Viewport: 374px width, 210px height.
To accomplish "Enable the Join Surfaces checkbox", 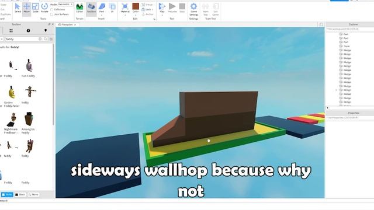I will point(52,15).
